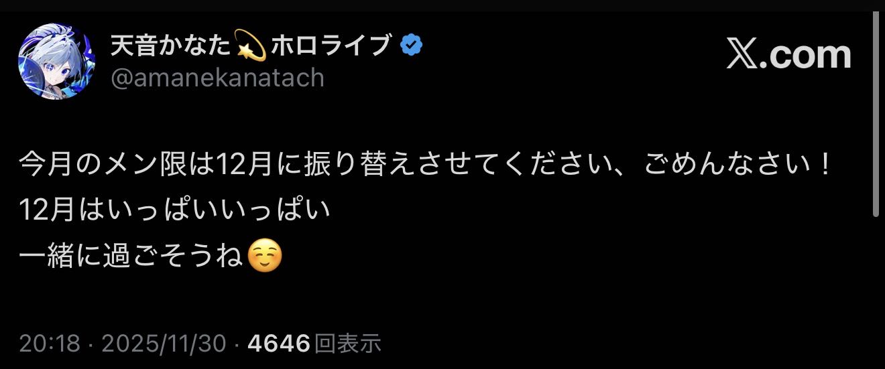Click the vertical scrollbar thumb on right edge

876,115
